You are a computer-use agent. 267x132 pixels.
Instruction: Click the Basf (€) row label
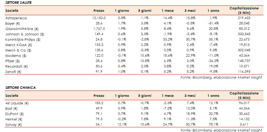click(12, 108)
